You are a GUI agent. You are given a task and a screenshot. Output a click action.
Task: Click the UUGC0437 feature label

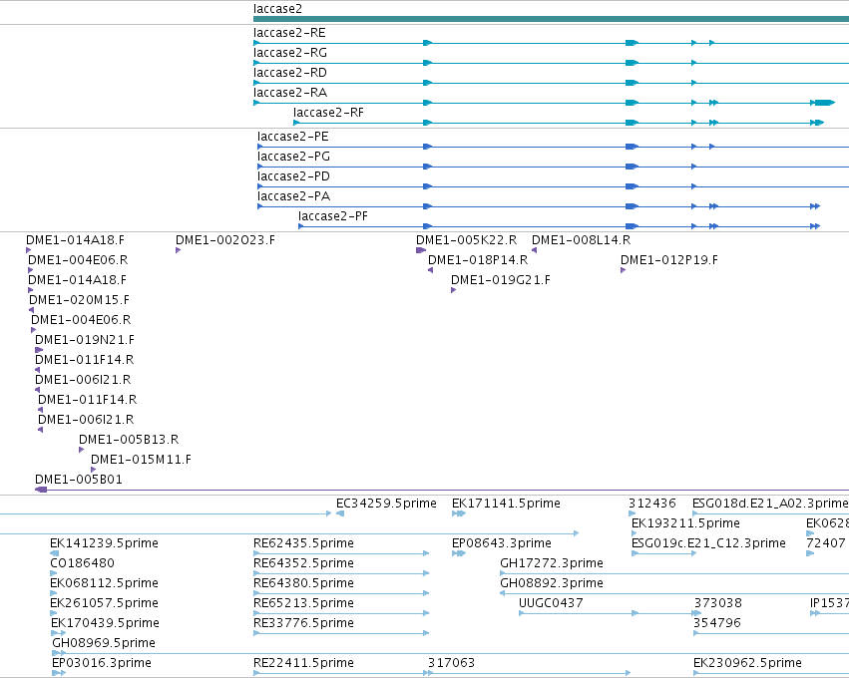tap(551, 604)
